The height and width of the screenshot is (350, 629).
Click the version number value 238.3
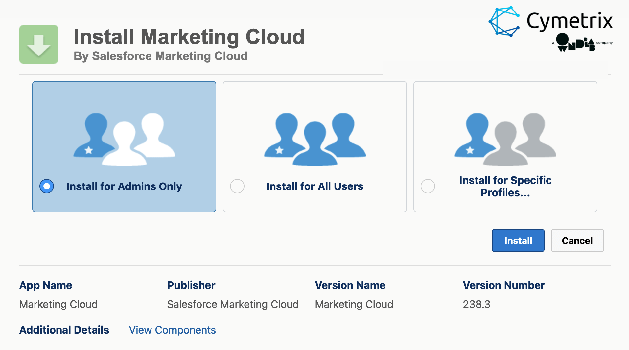point(477,304)
